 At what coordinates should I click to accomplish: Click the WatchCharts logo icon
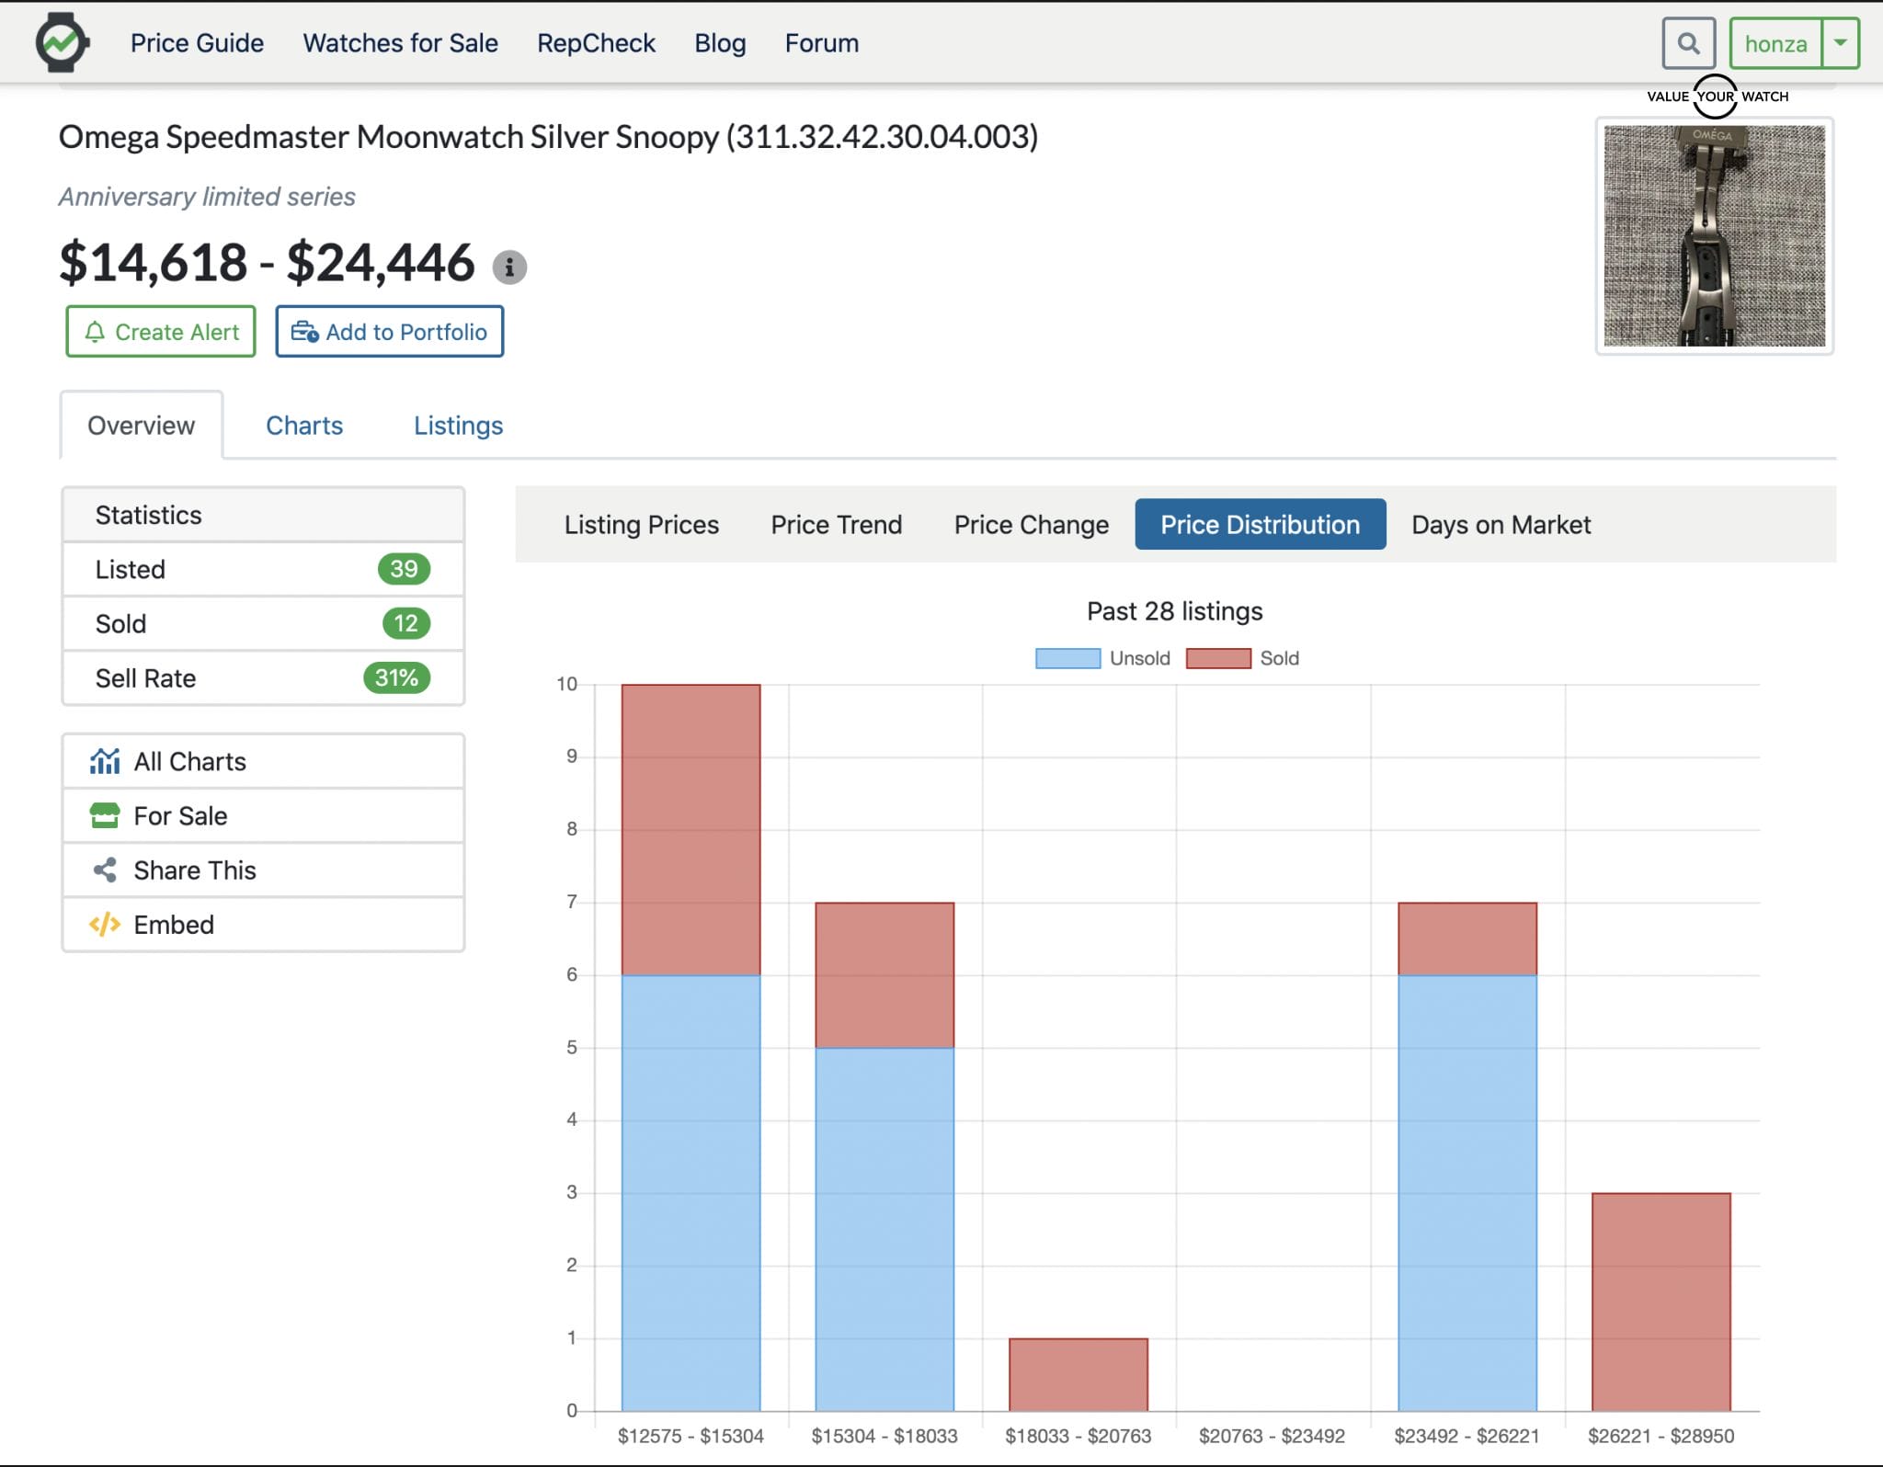pos(62,42)
